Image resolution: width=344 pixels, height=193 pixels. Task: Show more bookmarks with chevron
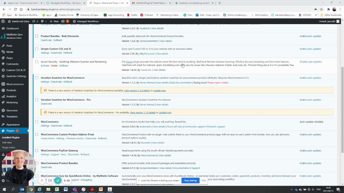tap(316, 15)
